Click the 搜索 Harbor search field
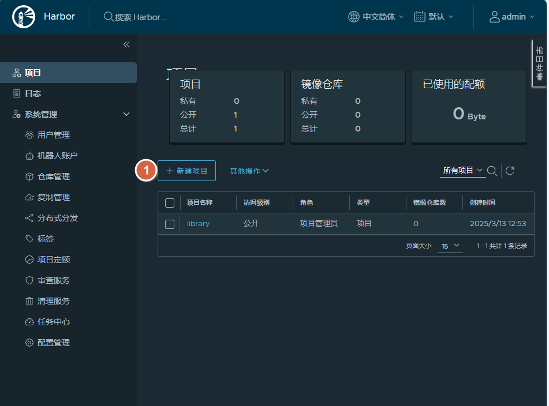This screenshot has height=406, width=549. (140, 17)
